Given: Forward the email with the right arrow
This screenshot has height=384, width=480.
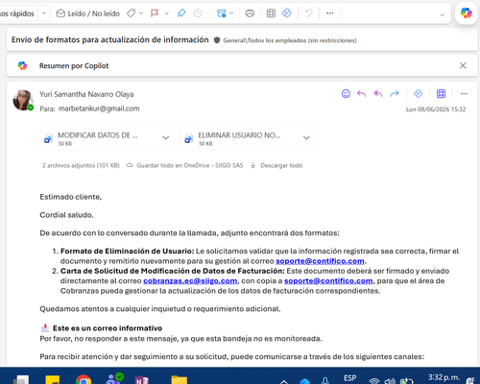Looking at the screenshot, I should tap(395, 94).
